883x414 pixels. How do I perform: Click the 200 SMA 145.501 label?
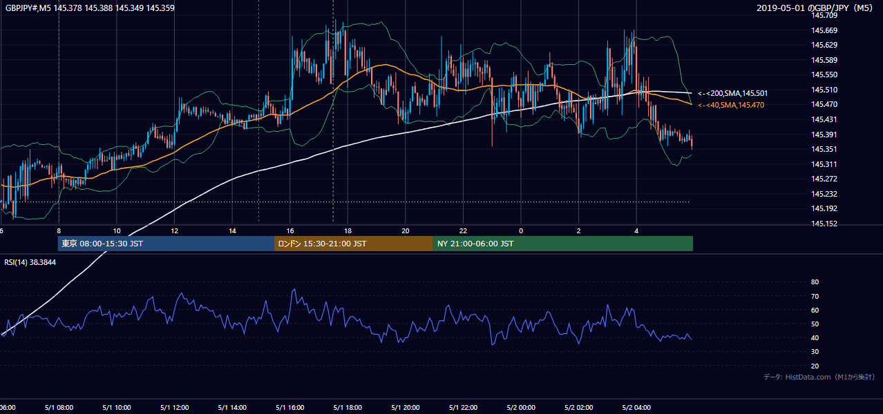tap(732, 93)
